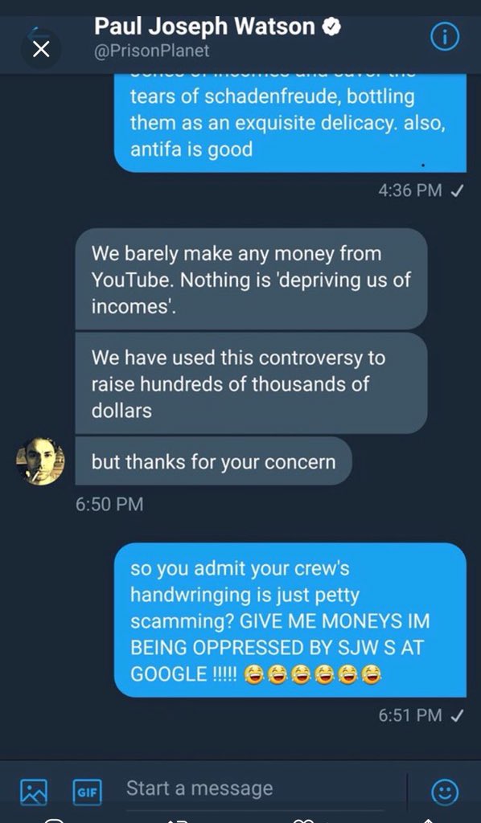The image size is (481, 823).
Task: Open conversation info via the i icon
Action: click(x=445, y=38)
